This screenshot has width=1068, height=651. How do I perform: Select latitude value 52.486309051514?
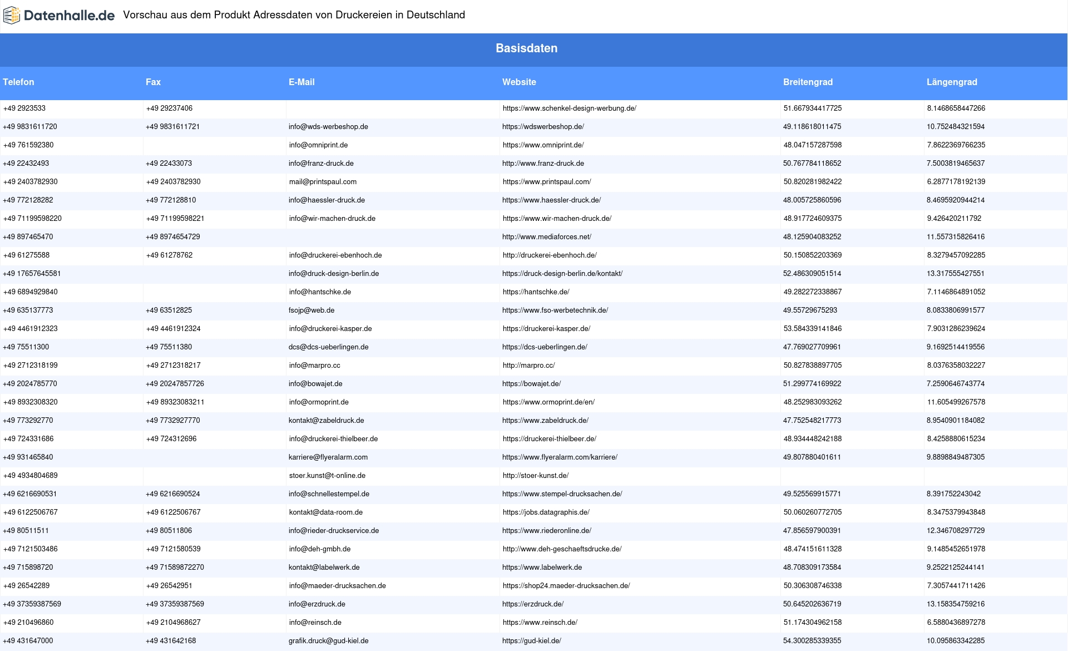click(x=812, y=274)
